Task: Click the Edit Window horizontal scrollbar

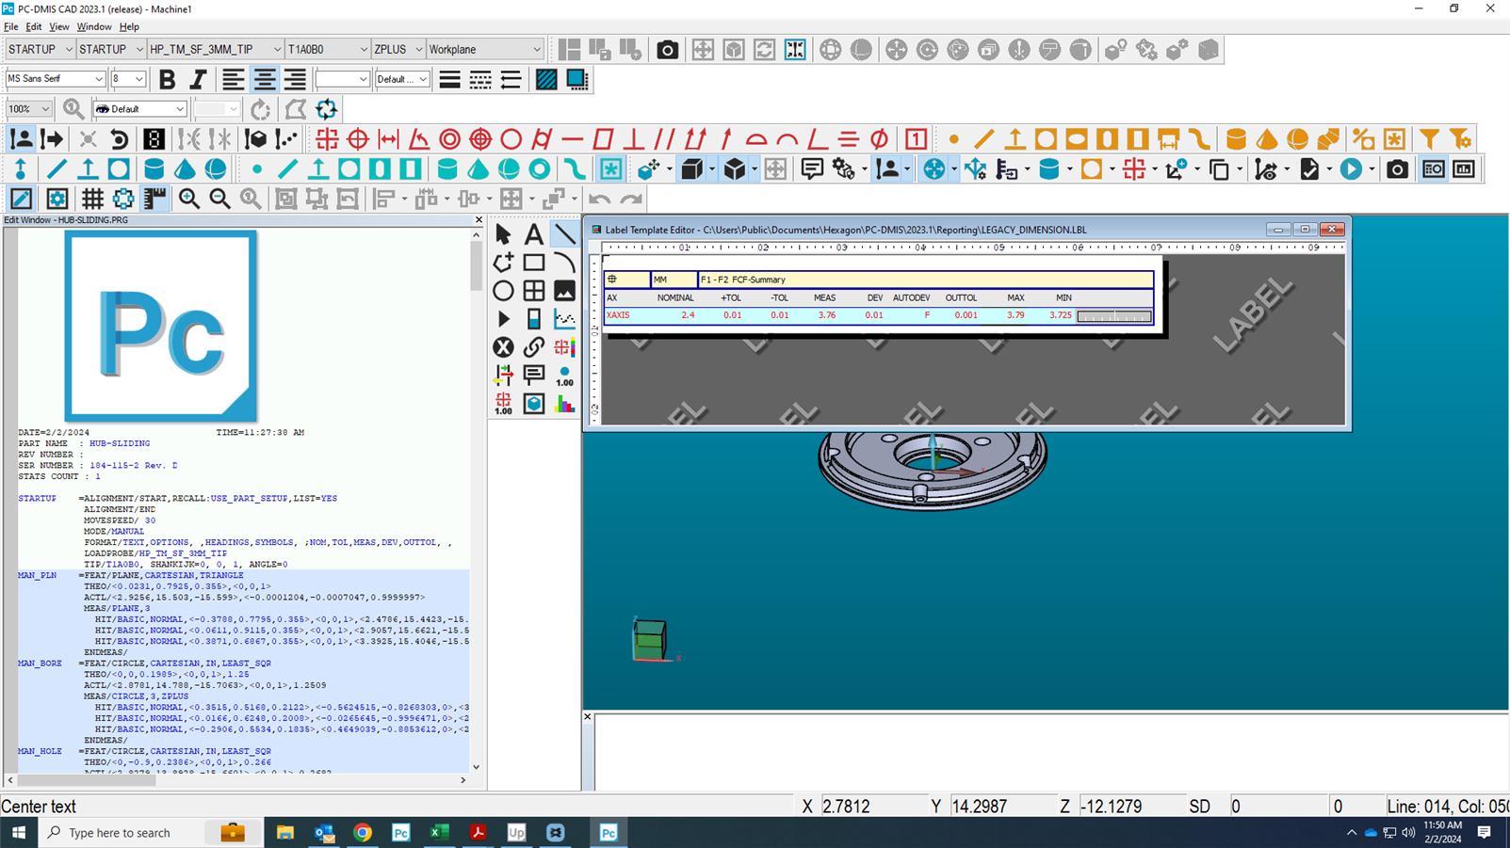Action: click(236, 780)
